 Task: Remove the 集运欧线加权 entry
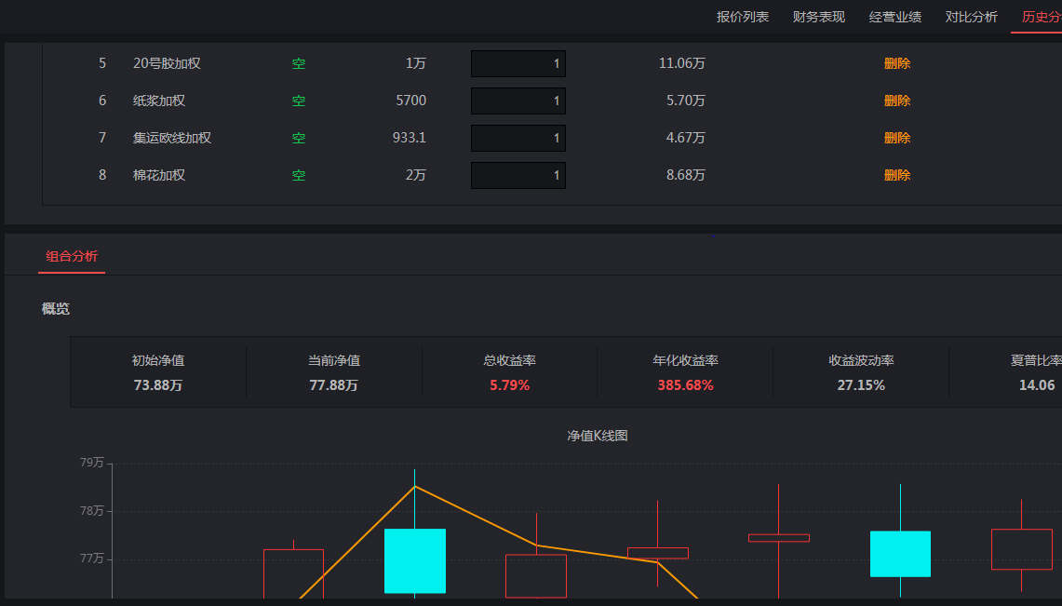896,138
